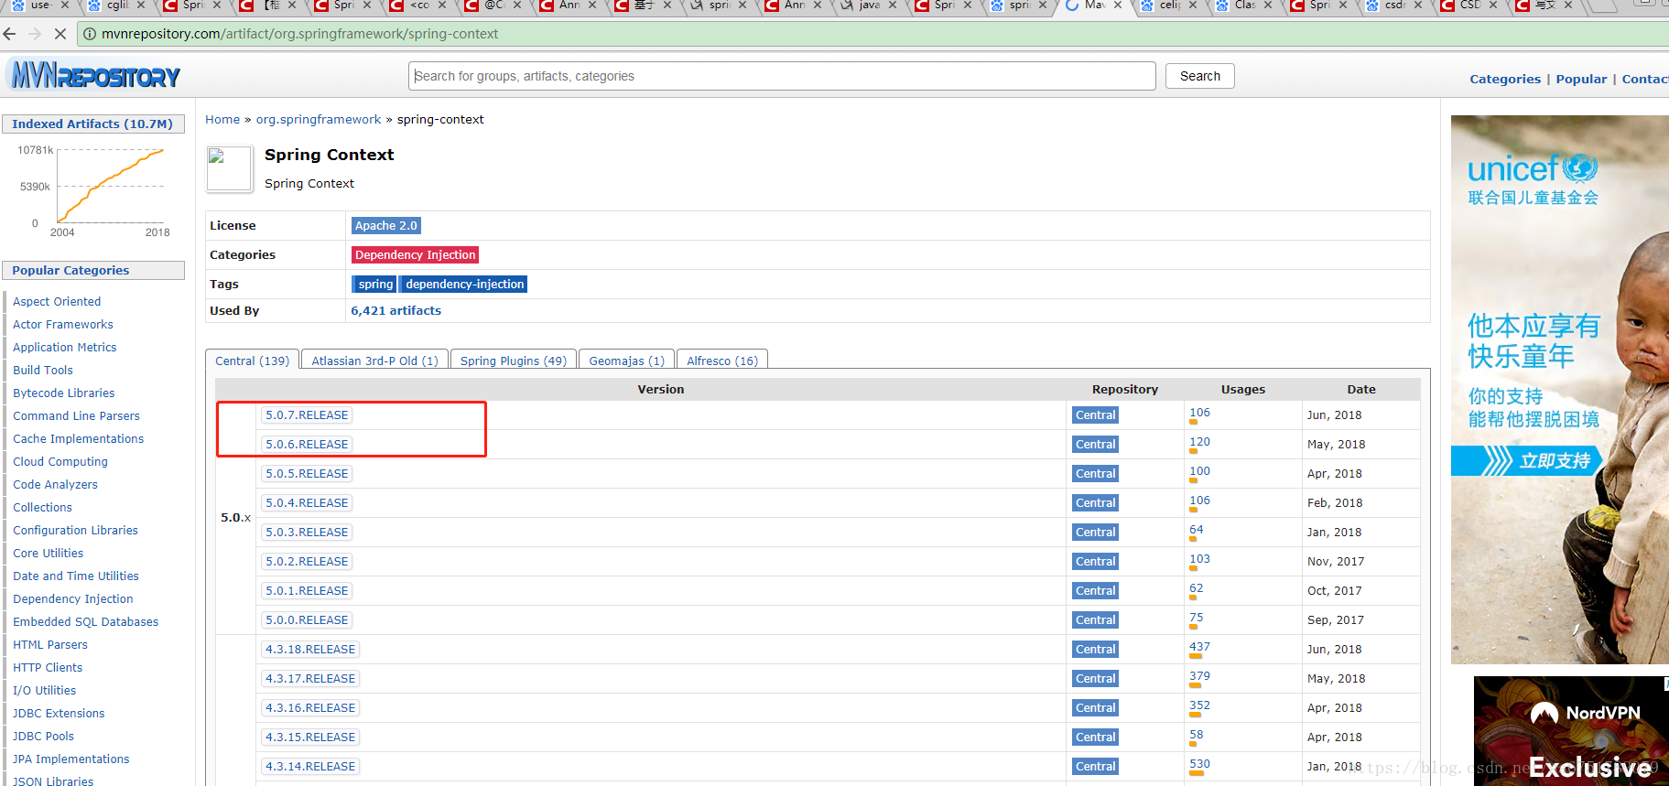Open version 4.3.15.RELEASE
This screenshot has width=1669, height=786.
310,737
